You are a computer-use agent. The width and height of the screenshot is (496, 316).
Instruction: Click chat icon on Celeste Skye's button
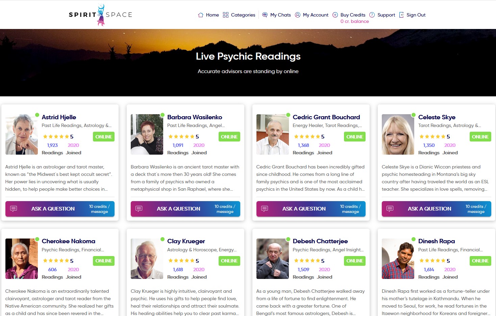point(390,209)
